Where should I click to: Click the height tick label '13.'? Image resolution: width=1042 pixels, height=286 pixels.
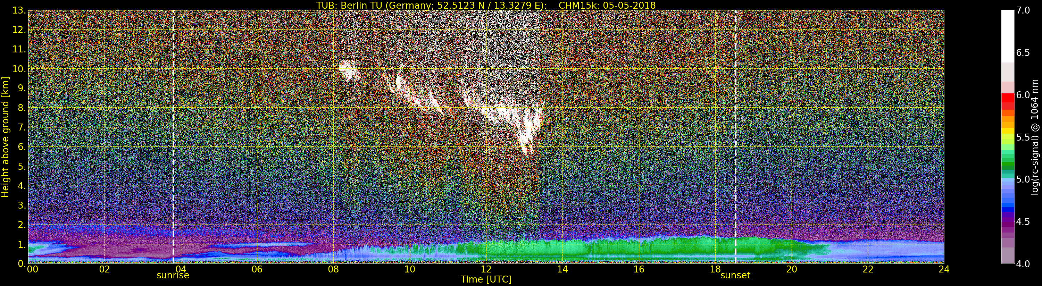[19, 10]
